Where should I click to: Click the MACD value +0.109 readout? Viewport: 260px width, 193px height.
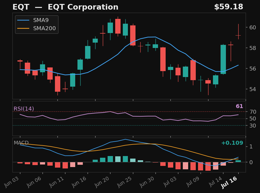(232, 143)
